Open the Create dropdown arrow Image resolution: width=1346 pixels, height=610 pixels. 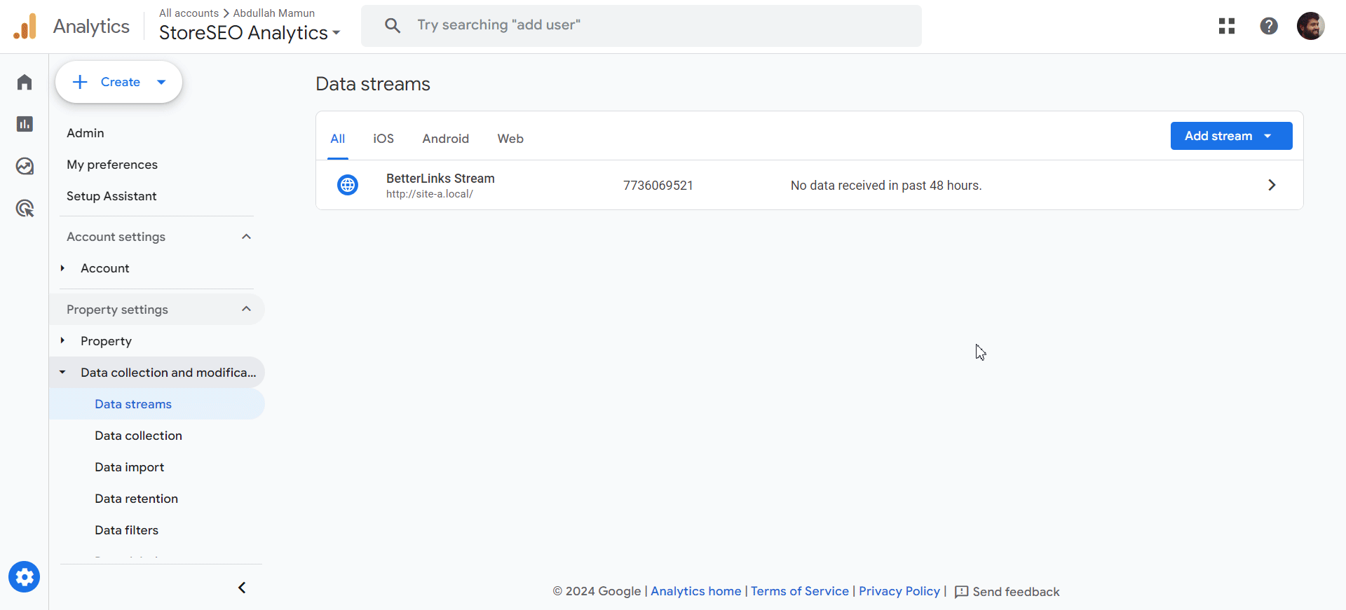161,82
